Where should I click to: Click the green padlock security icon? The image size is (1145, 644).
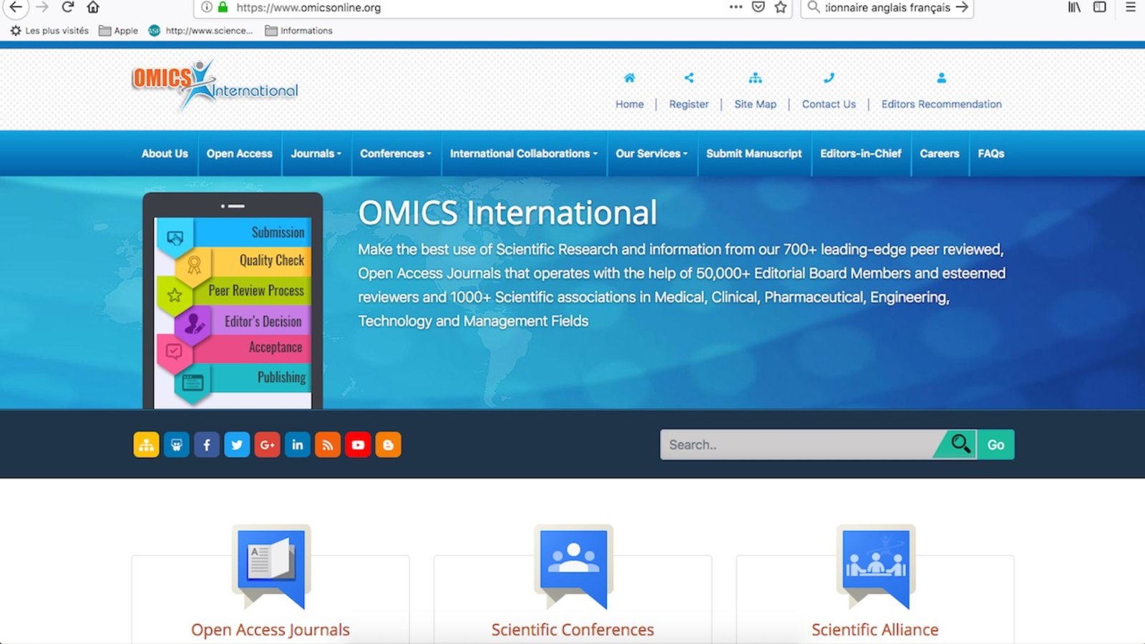tap(223, 7)
